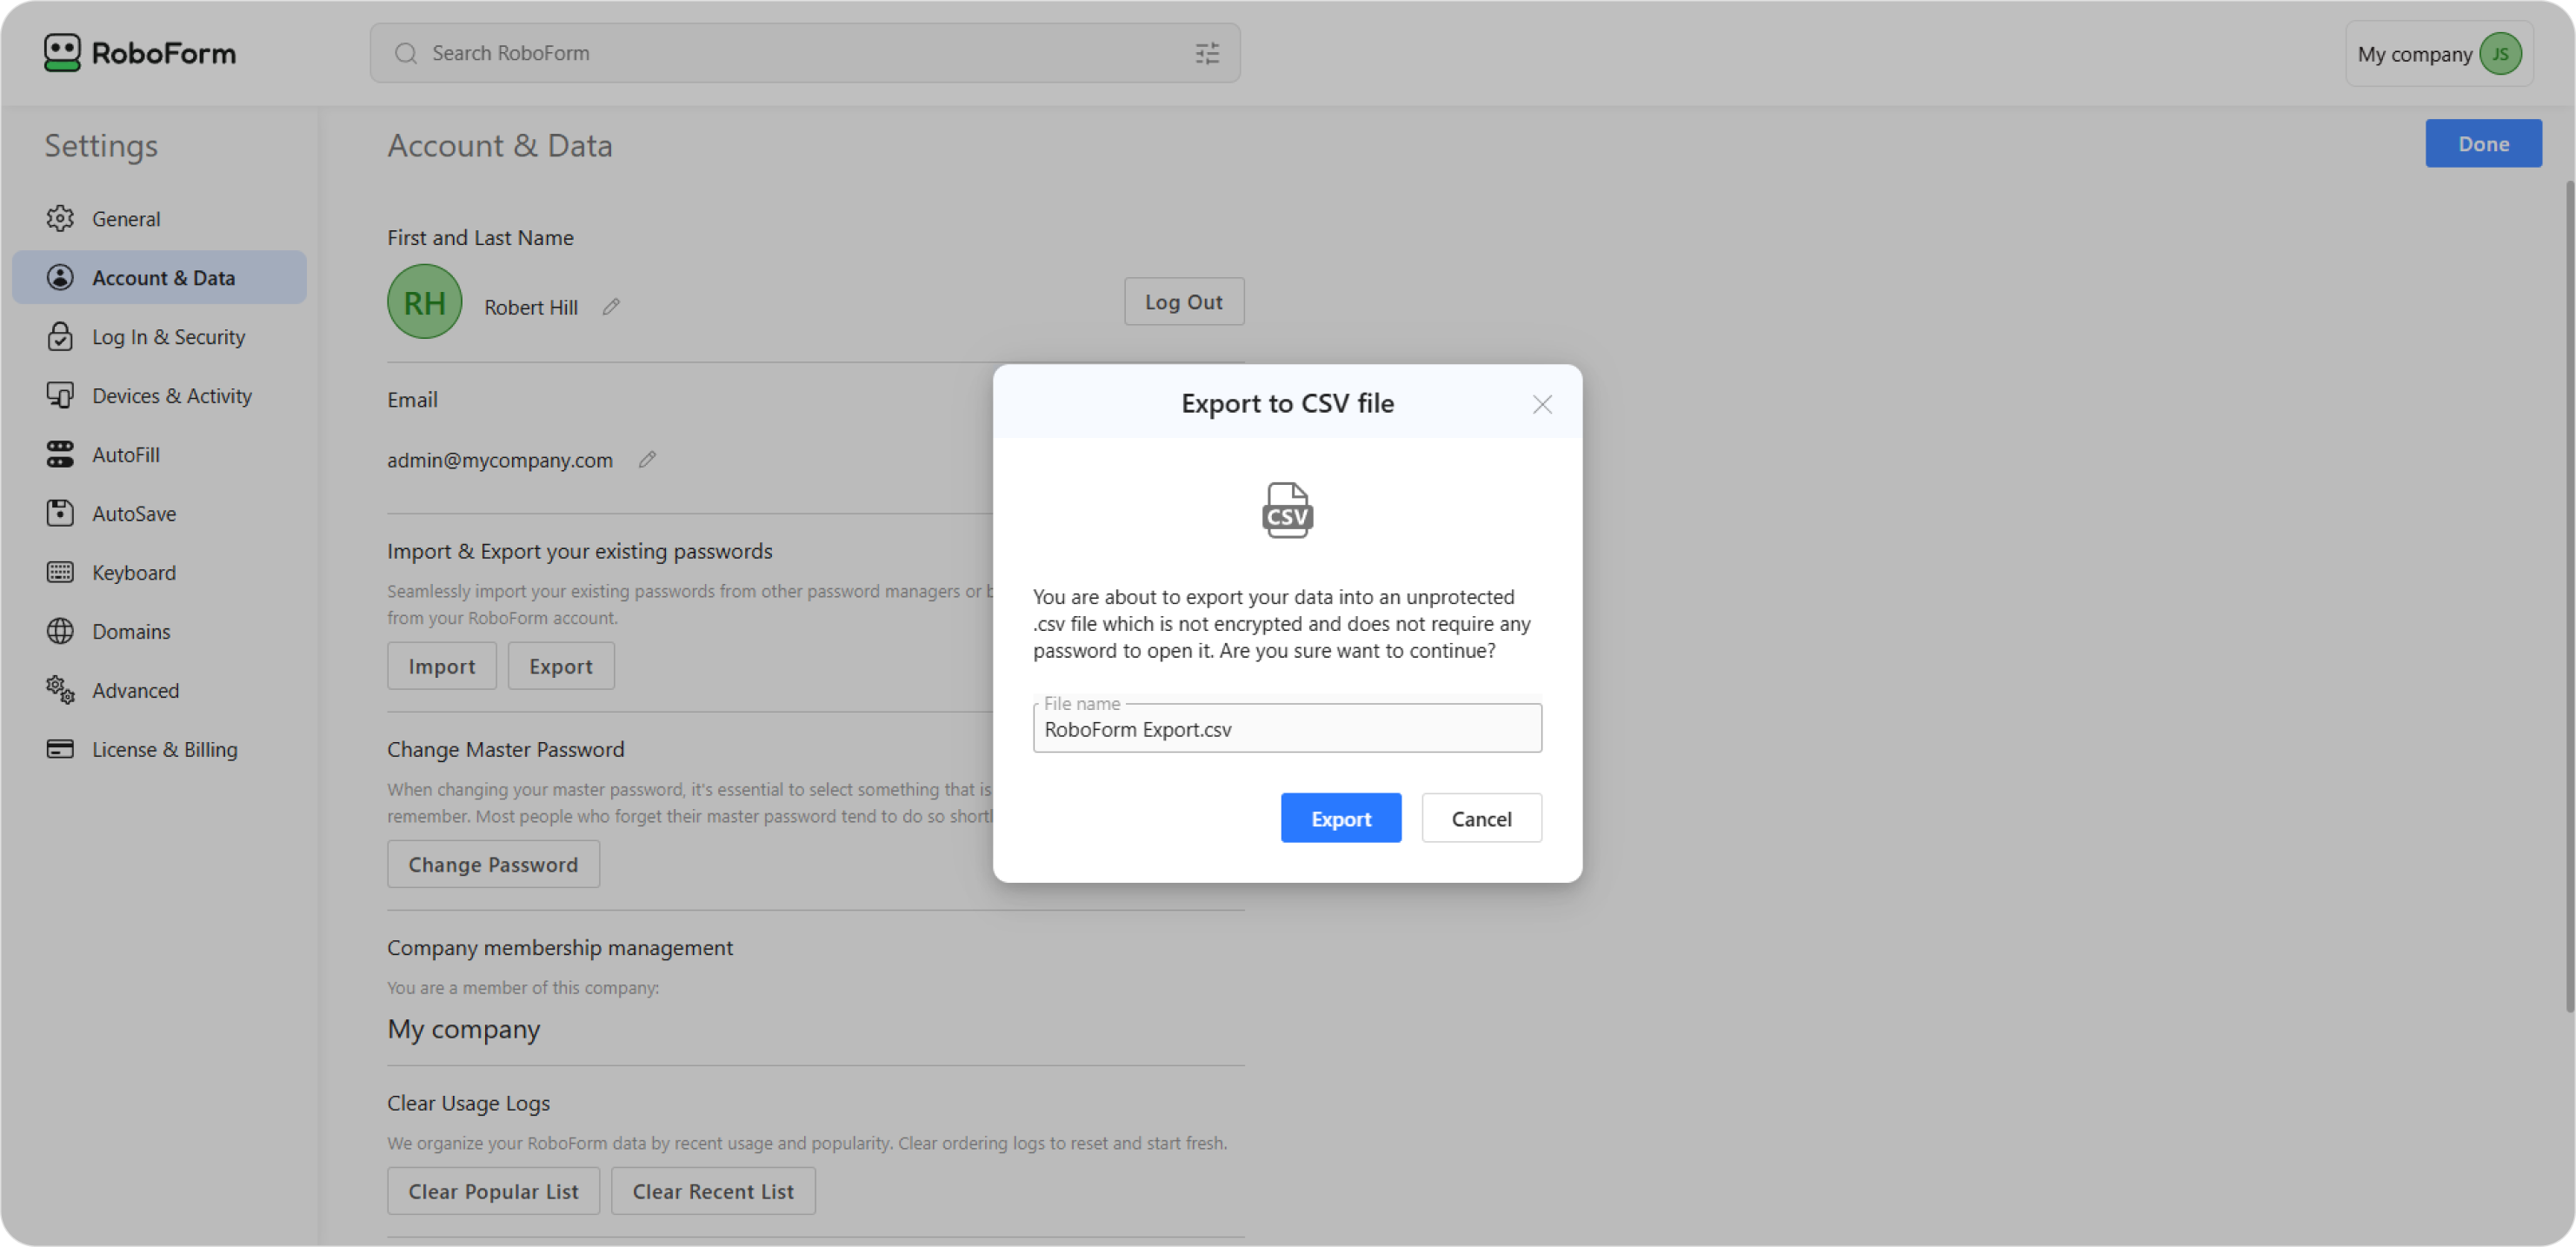This screenshot has width=2576, height=1247.
Task: Close the Export to CSV dialog
Action: 1542,404
